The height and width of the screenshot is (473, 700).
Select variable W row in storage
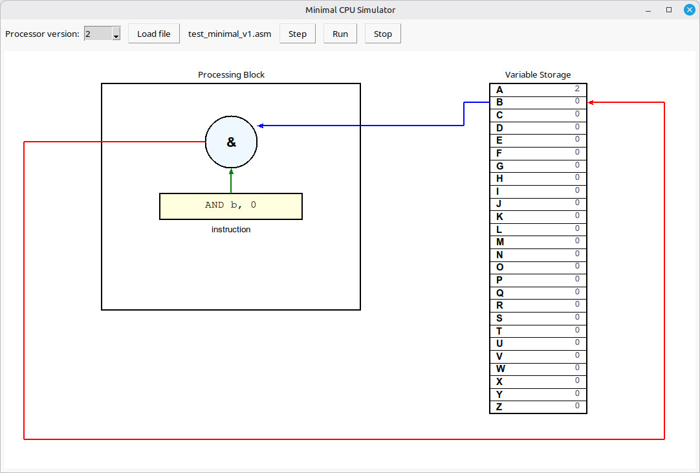point(538,369)
